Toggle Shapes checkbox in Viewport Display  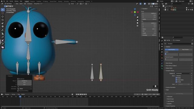(x=176, y=78)
